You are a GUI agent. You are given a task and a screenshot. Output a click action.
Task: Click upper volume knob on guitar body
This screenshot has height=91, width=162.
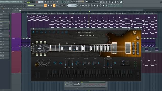(x=134, y=33)
